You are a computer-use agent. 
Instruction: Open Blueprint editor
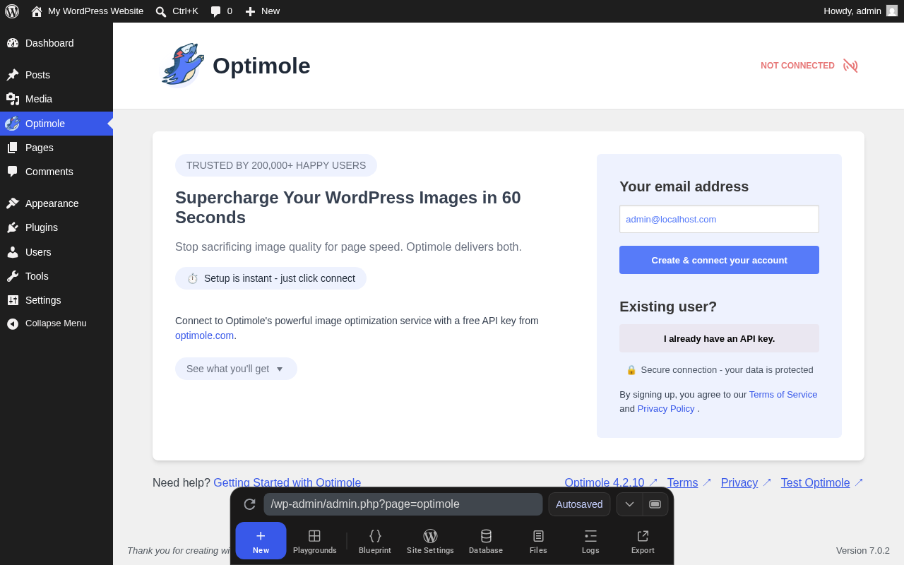(375, 541)
